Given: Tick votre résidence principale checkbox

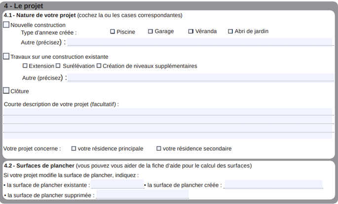Looking at the screenshot, I should click(x=74, y=148).
